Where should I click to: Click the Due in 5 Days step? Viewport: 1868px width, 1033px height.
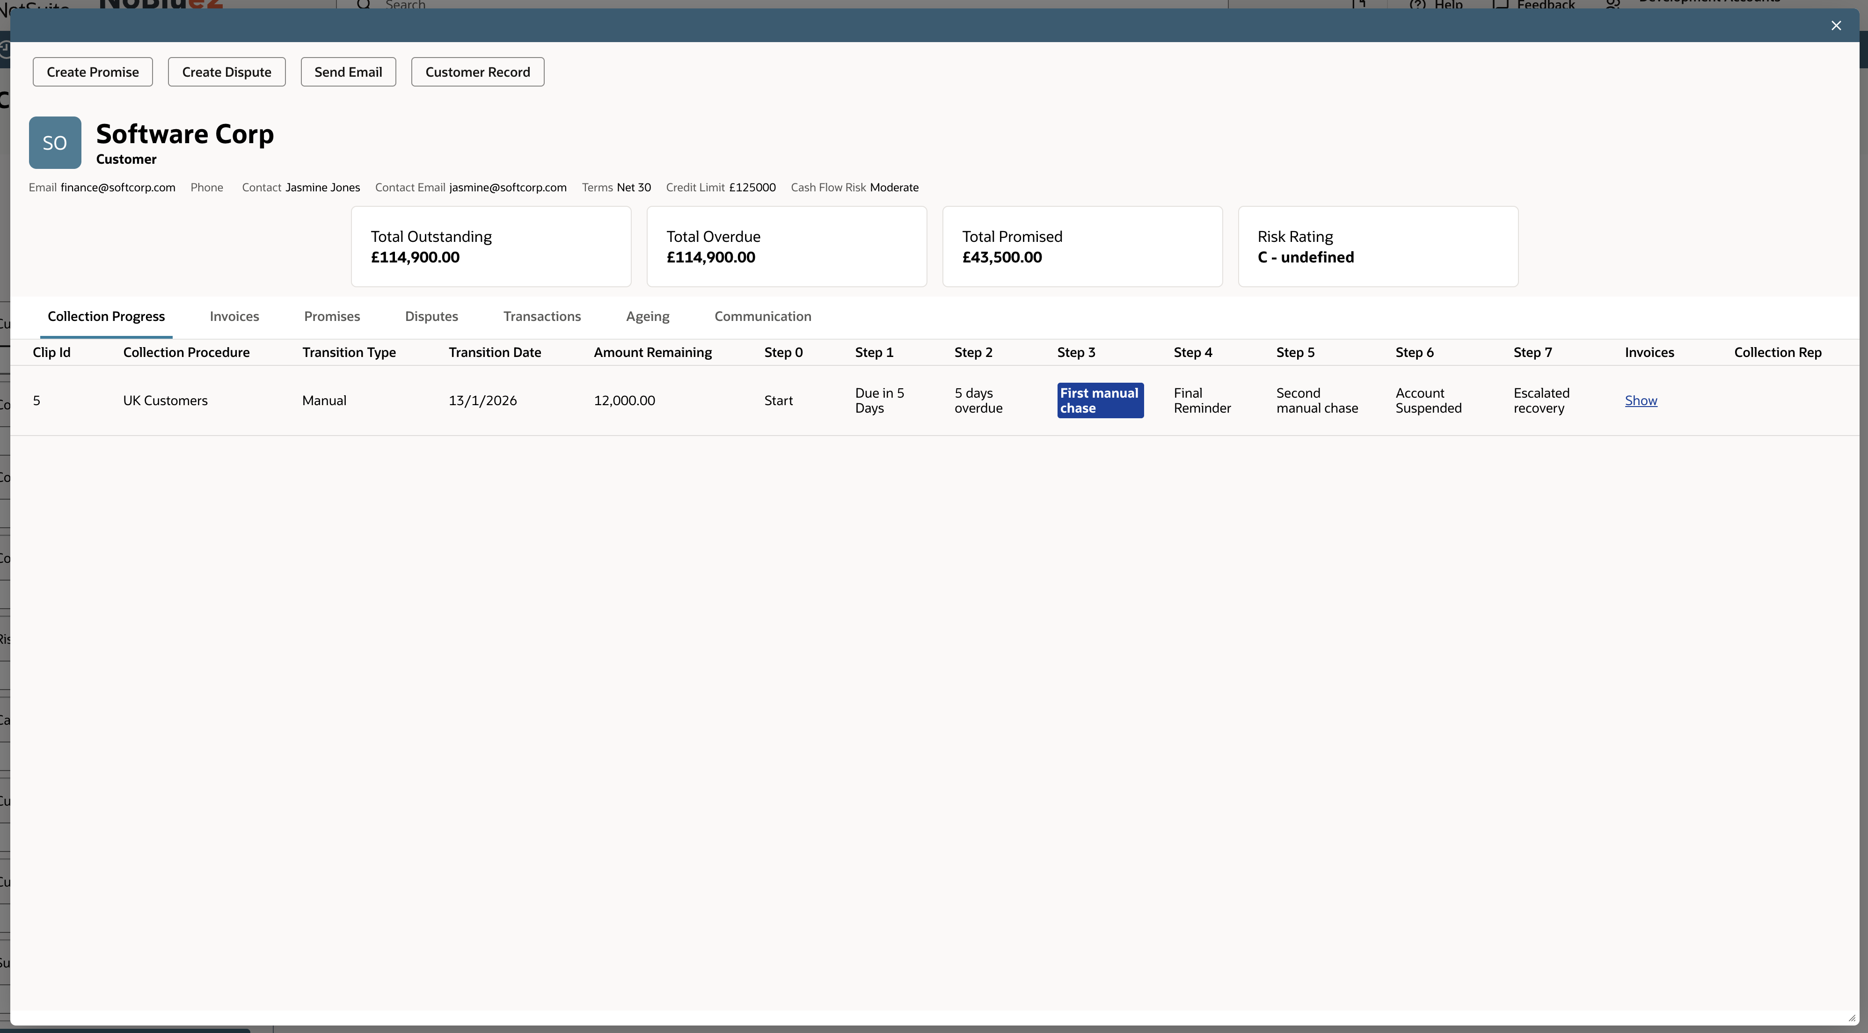(x=880, y=400)
